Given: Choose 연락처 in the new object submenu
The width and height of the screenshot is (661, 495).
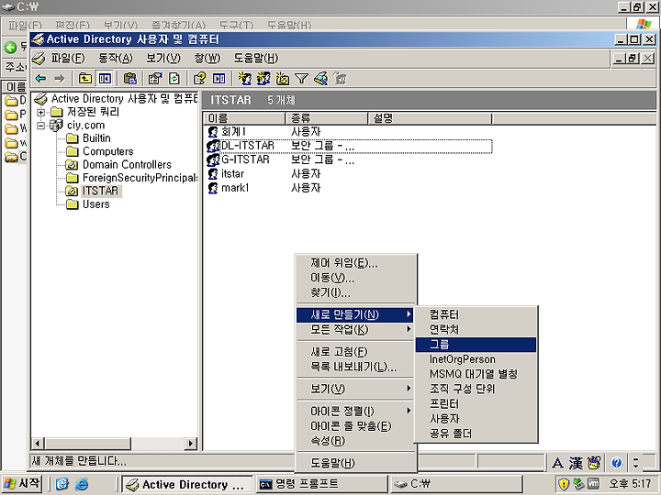Looking at the screenshot, I should [476, 330].
